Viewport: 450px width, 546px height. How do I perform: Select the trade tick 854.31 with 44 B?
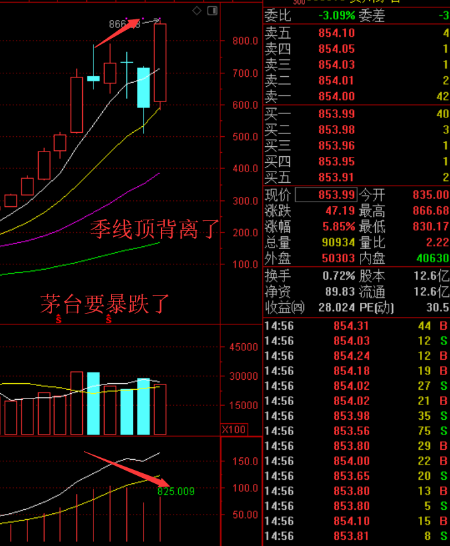click(357, 326)
